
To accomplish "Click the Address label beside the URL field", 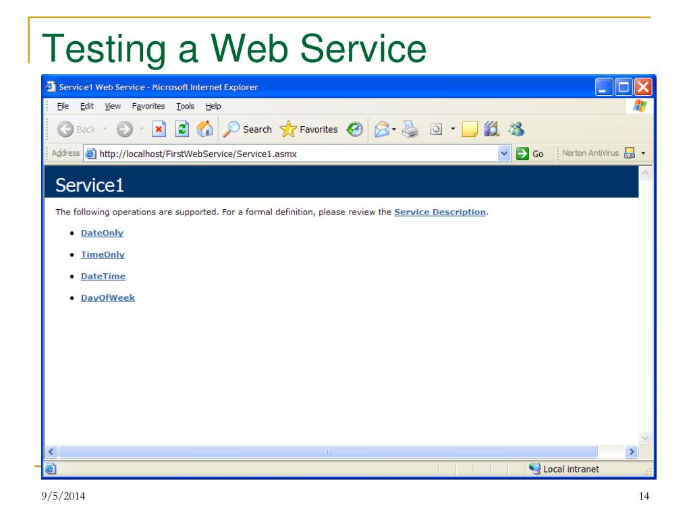I will point(65,153).
